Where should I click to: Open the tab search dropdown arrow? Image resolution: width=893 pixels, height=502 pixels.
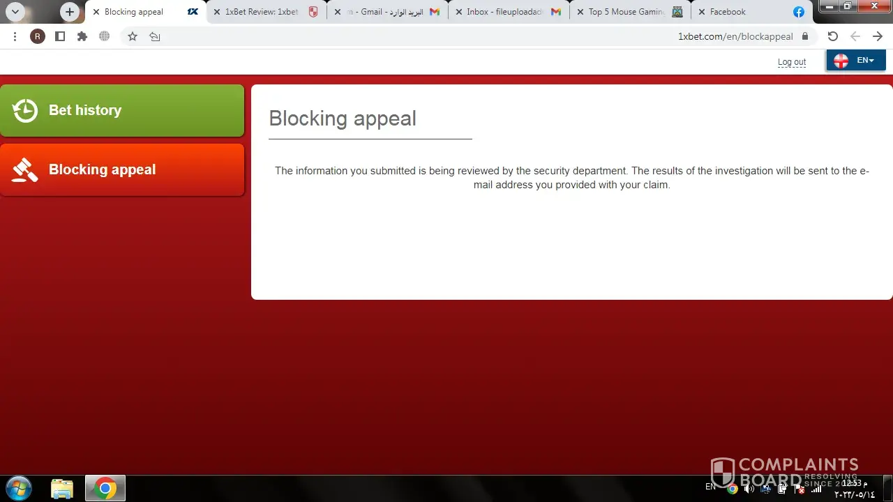click(15, 12)
